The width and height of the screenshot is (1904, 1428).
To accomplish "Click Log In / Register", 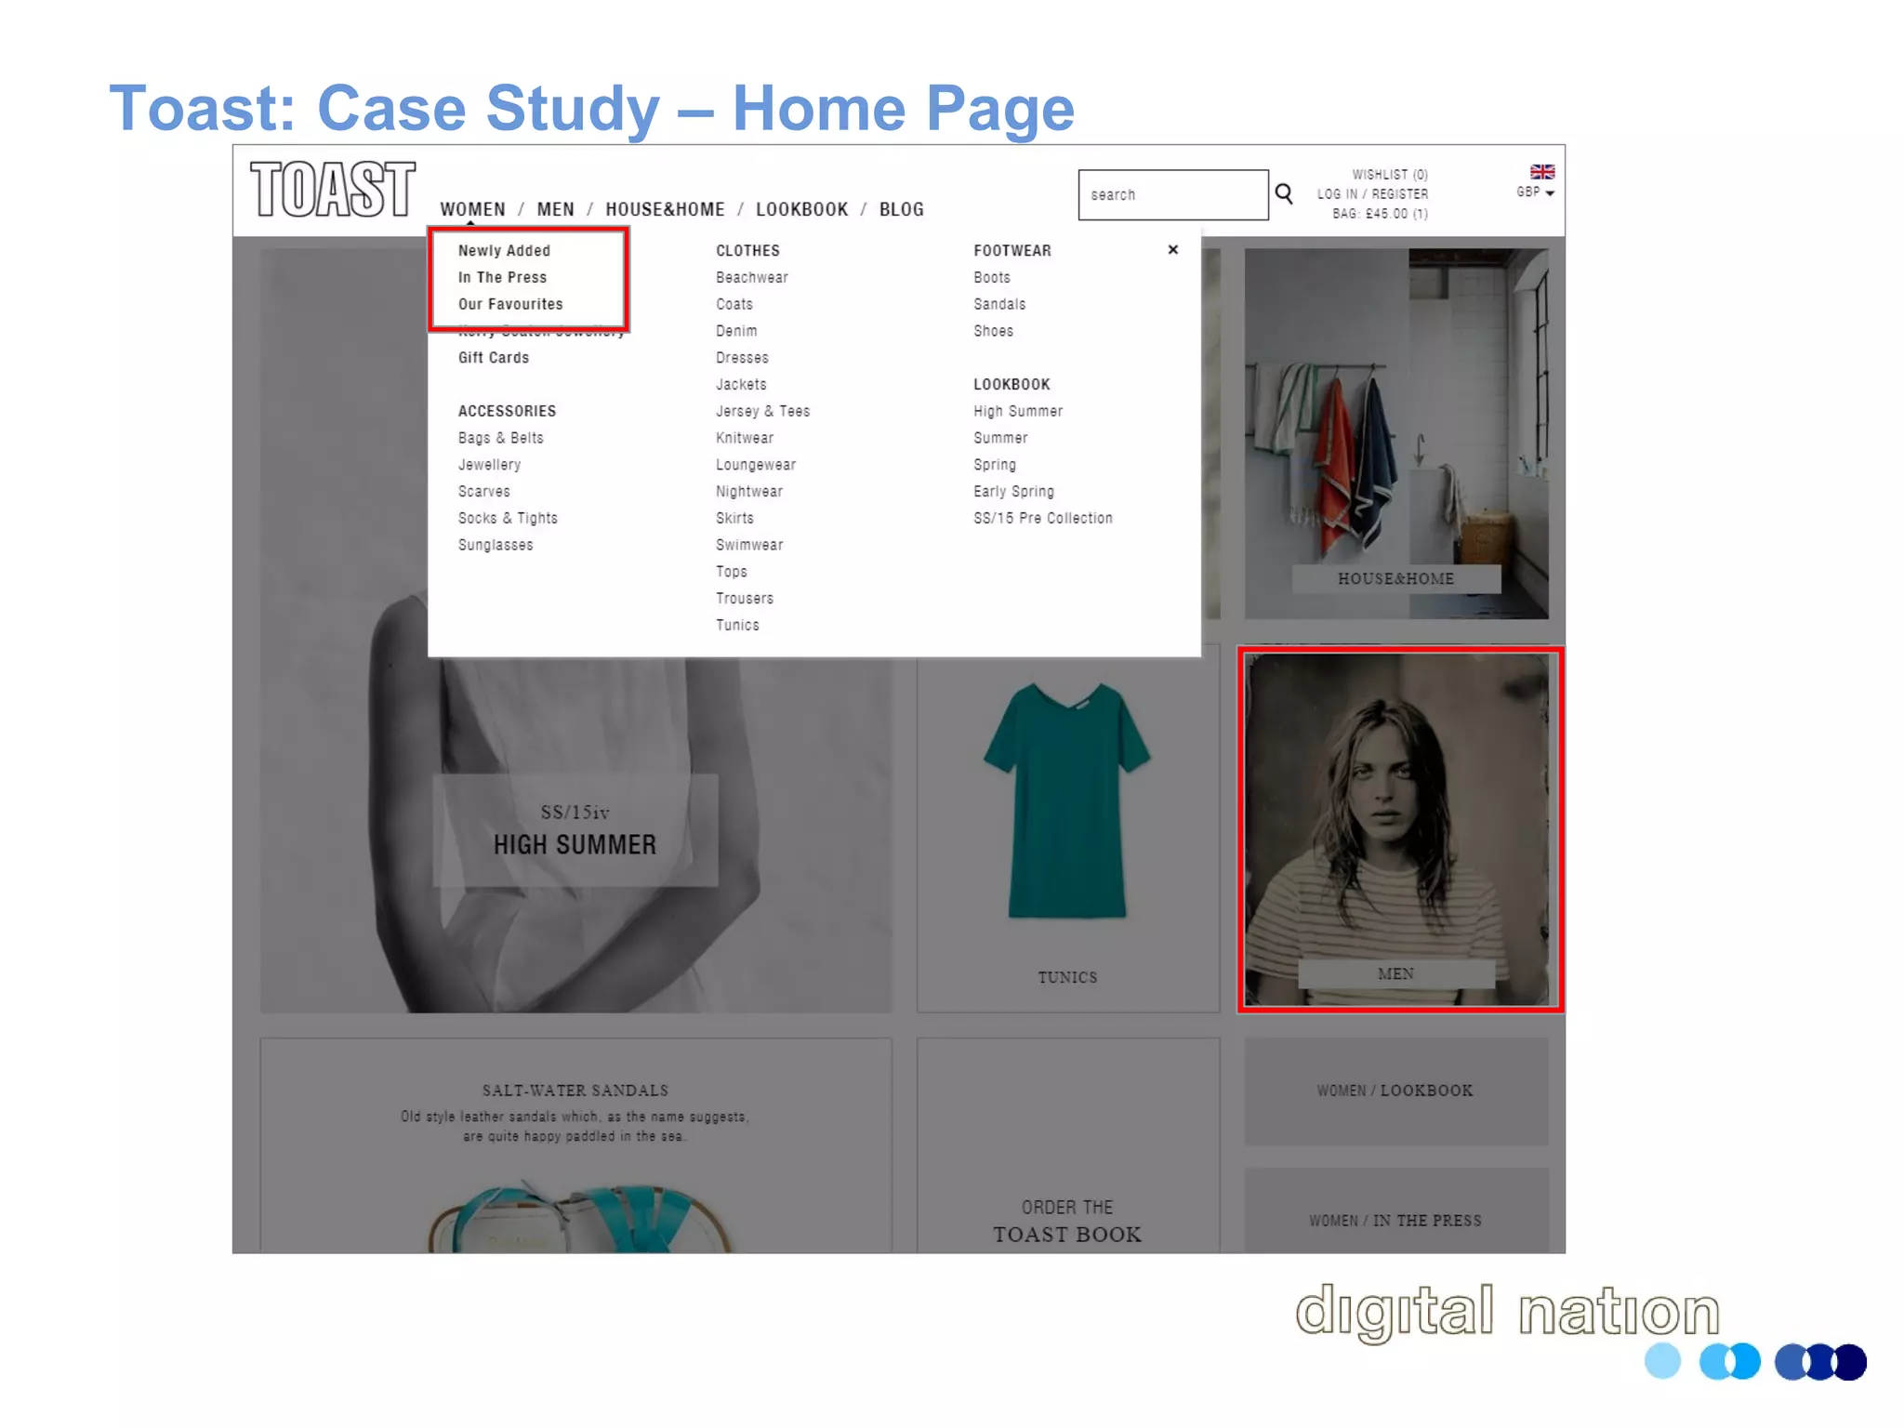I will pyautogui.click(x=1372, y=194).
